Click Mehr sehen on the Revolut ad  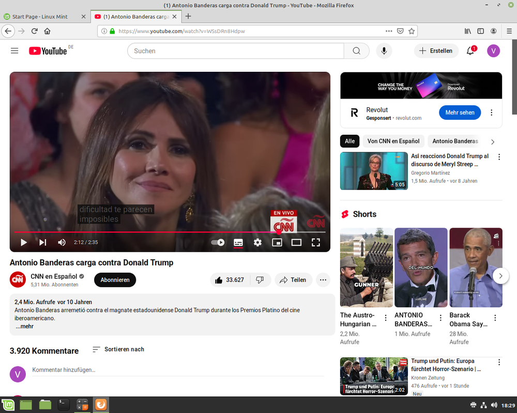(460, 113)
